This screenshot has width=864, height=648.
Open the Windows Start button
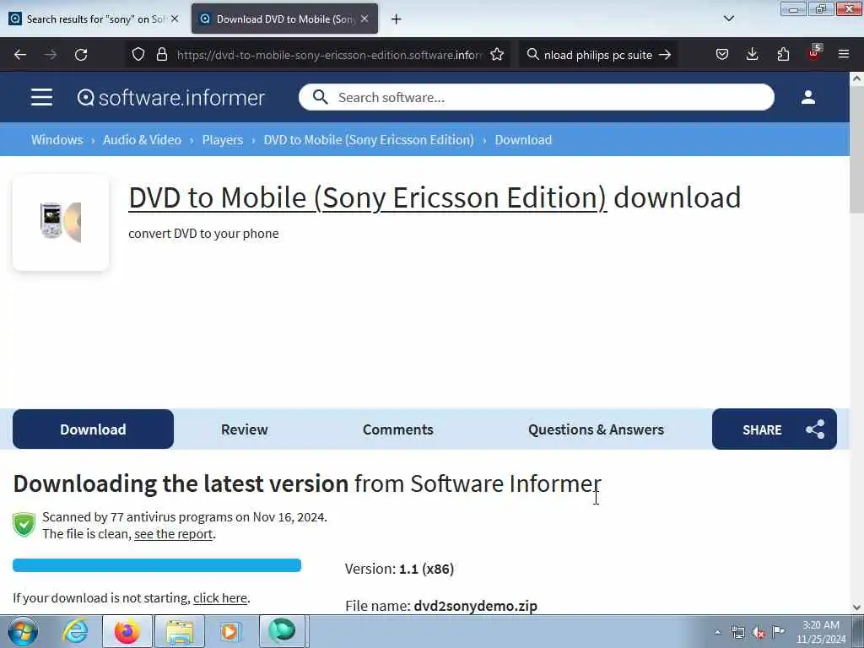tap(23, 631)
